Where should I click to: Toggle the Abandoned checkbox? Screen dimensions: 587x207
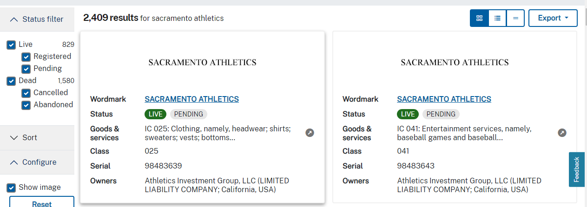coord(26,105)
